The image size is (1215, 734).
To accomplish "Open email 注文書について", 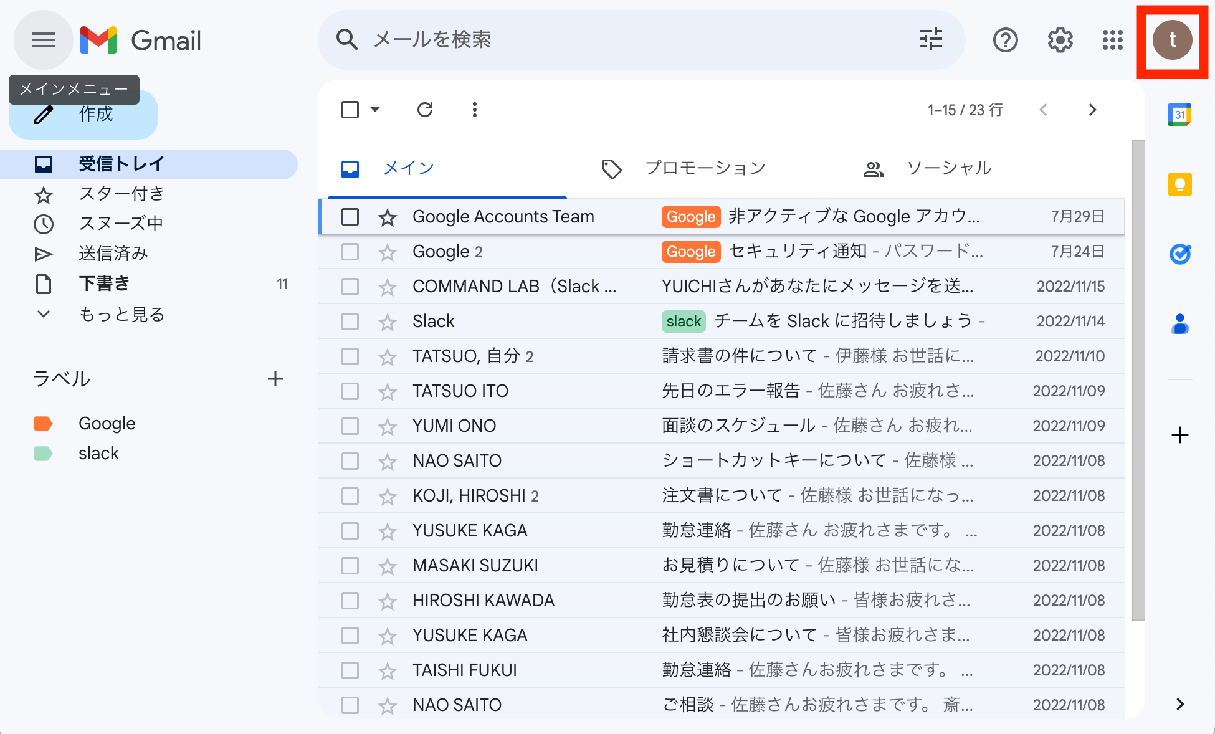I will tap(722, 496).
